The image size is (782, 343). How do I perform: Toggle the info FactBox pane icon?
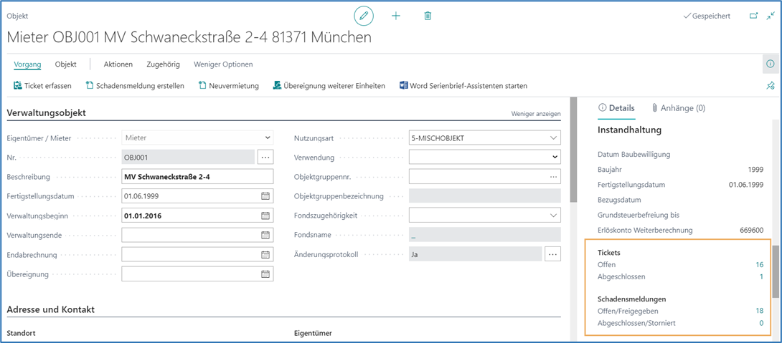coord(771,64)
